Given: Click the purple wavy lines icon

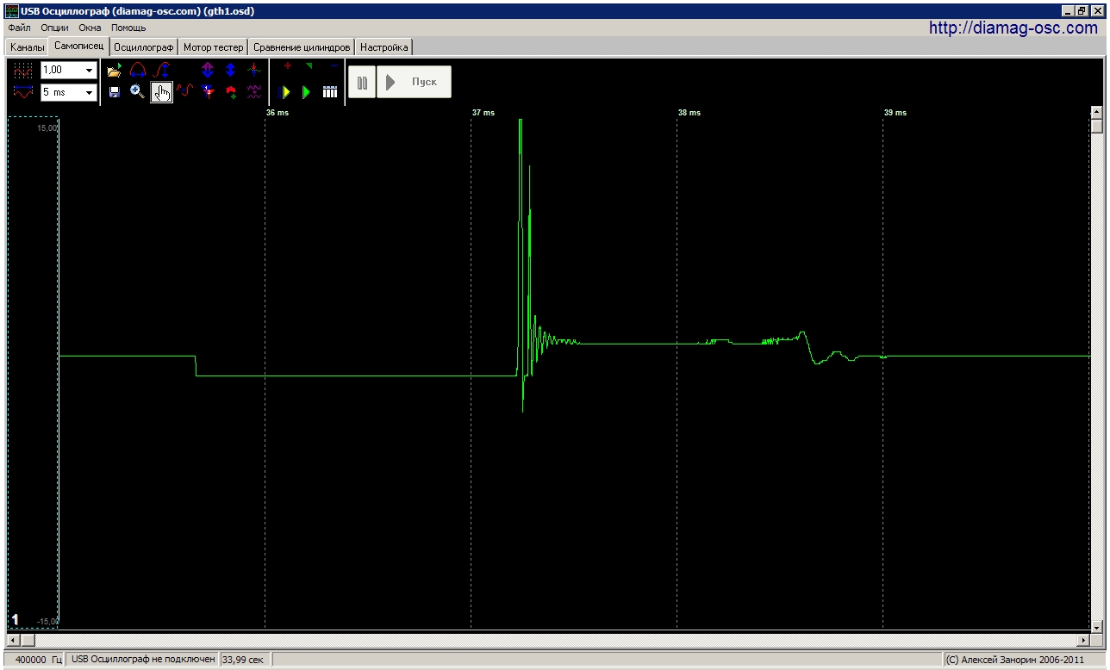Looking at the screenshot, I should tap(253, 92).
